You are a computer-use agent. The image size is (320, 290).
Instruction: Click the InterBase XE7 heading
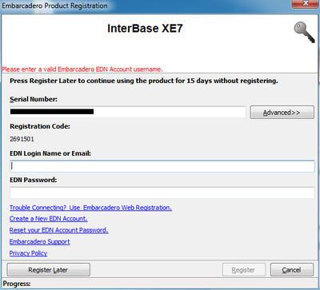[x=145, y=29]
